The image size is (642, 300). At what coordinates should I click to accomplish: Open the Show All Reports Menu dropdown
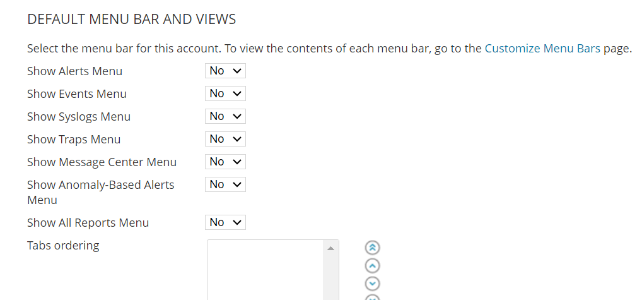pos(225,222)
